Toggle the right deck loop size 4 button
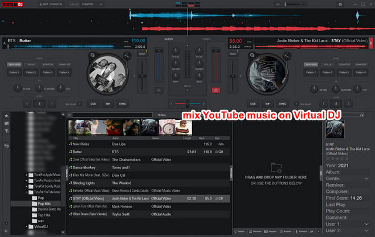The width and height of the screenshot is (375, 237). (x=336, y=104)
